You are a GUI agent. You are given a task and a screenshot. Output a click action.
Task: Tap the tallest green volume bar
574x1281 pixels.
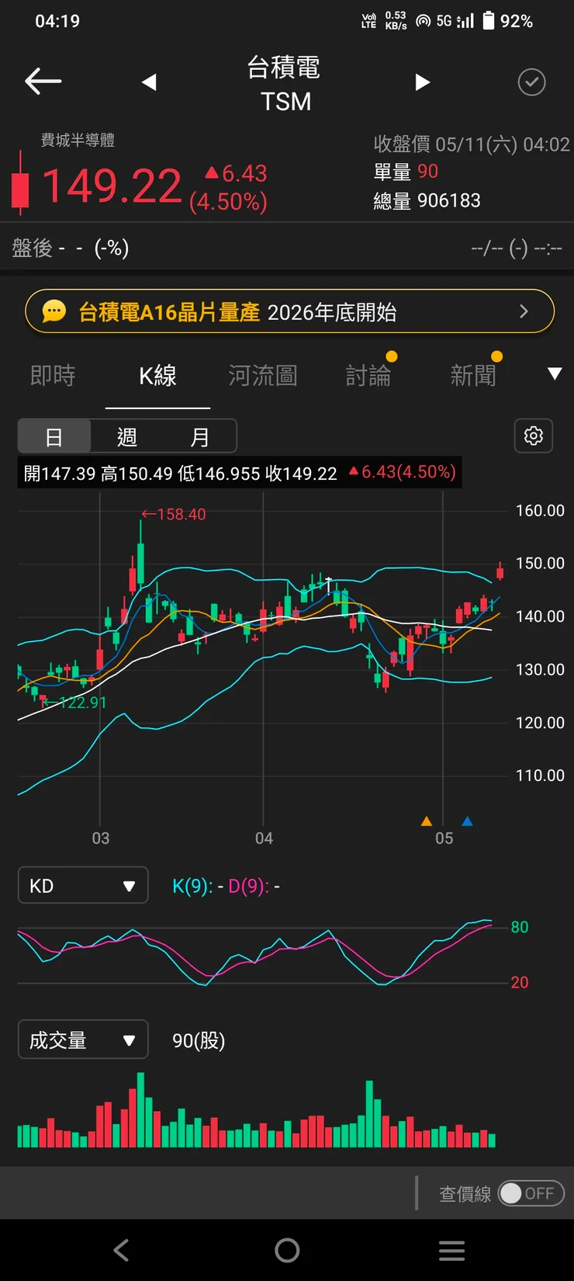(x=140, y=1110)
